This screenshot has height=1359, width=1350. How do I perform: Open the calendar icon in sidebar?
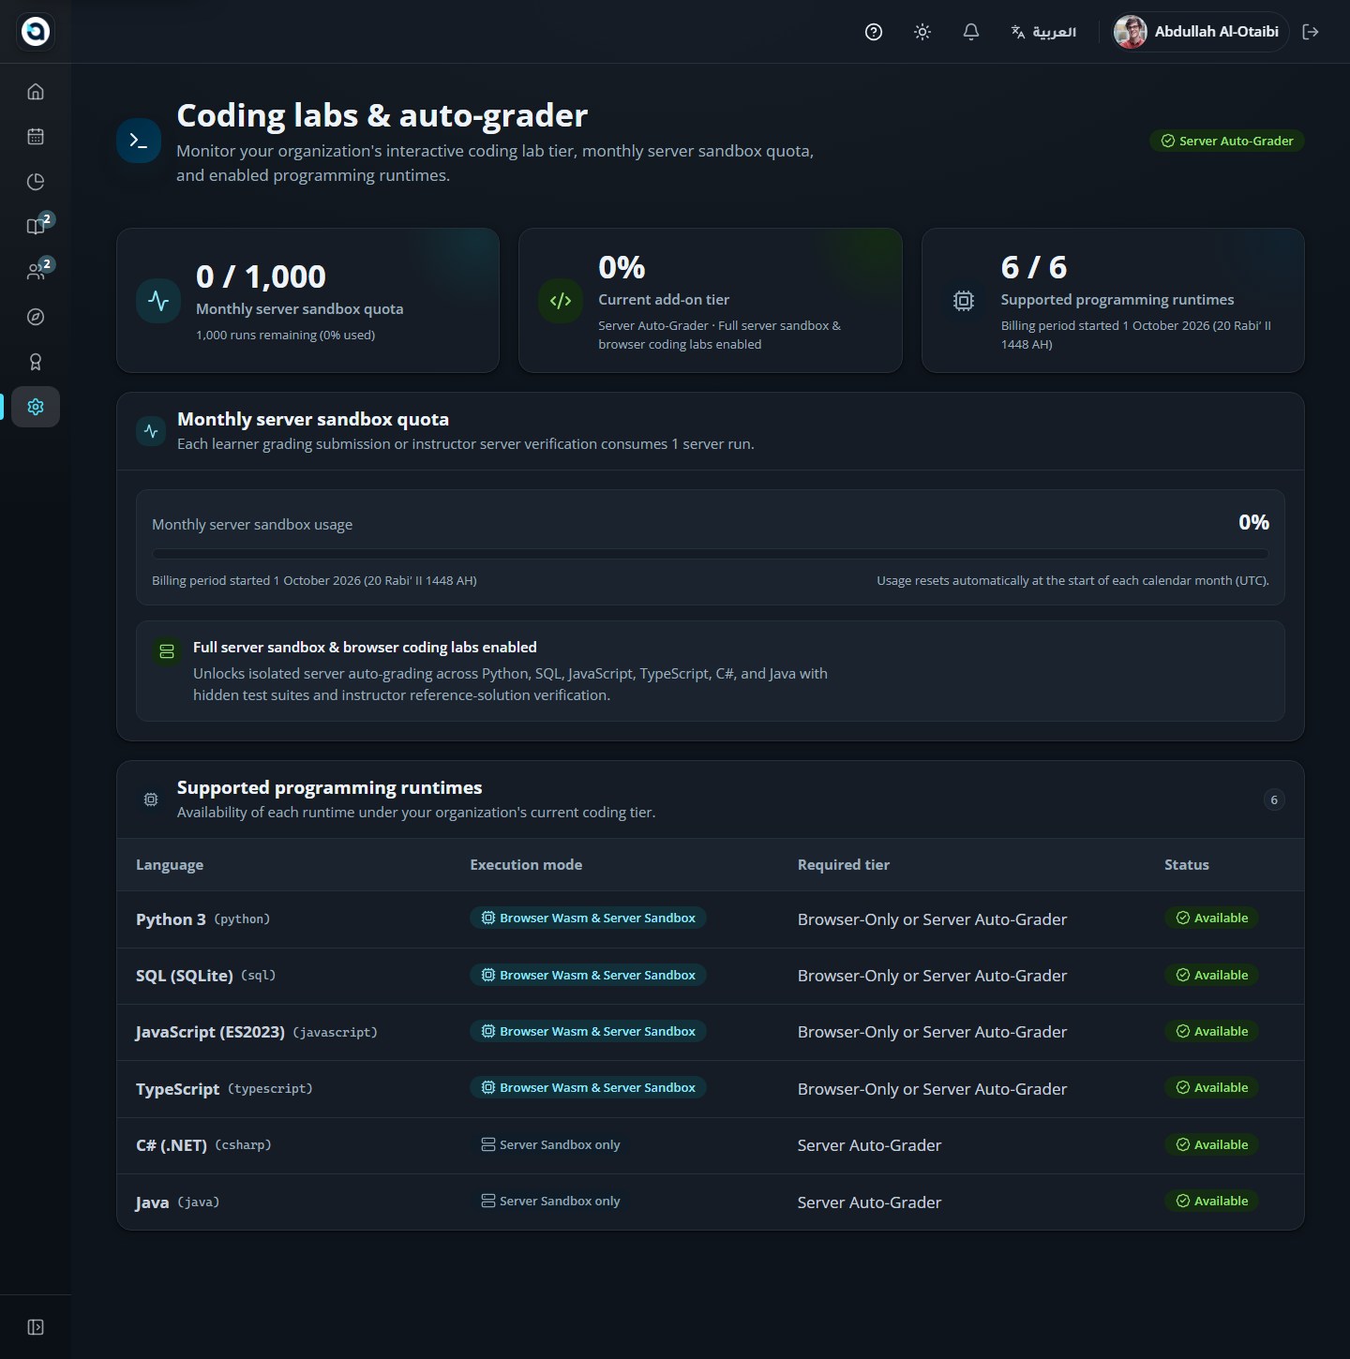point(36,137)
